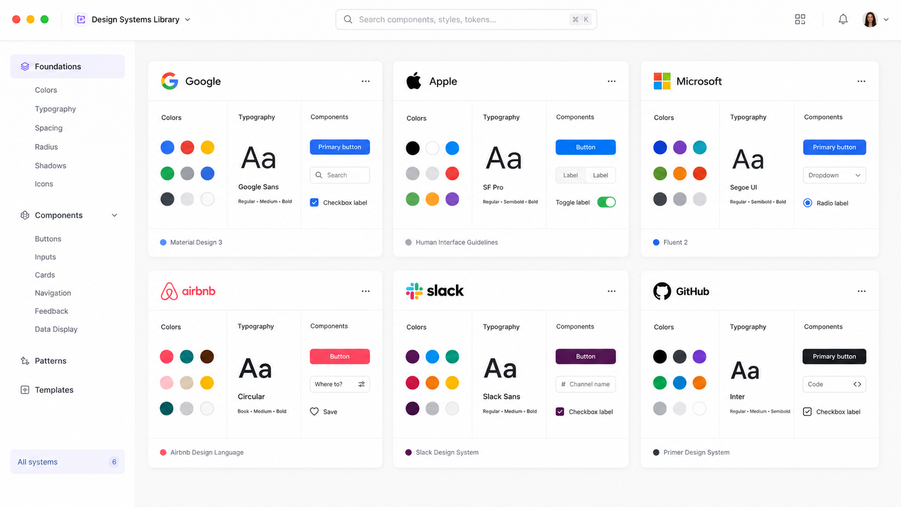Click the Search field in Google card

pyautogui.click(x=339, y=175)
